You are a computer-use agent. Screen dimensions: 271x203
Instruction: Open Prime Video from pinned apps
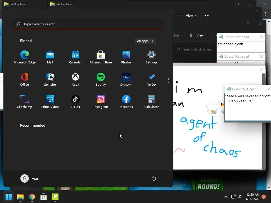(50, 102)
